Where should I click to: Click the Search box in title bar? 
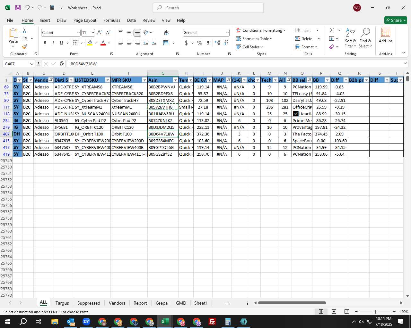click(x=208, y=8)
